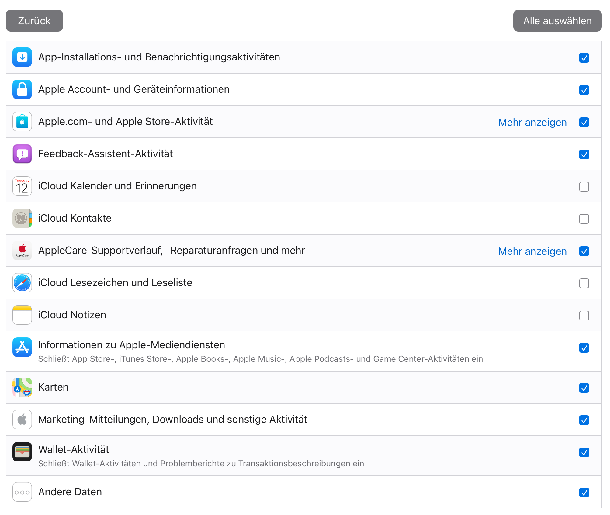610x515 pixels.
Task: Tick the iCloud Notizen checkbox
Action: tap(584, 316)
